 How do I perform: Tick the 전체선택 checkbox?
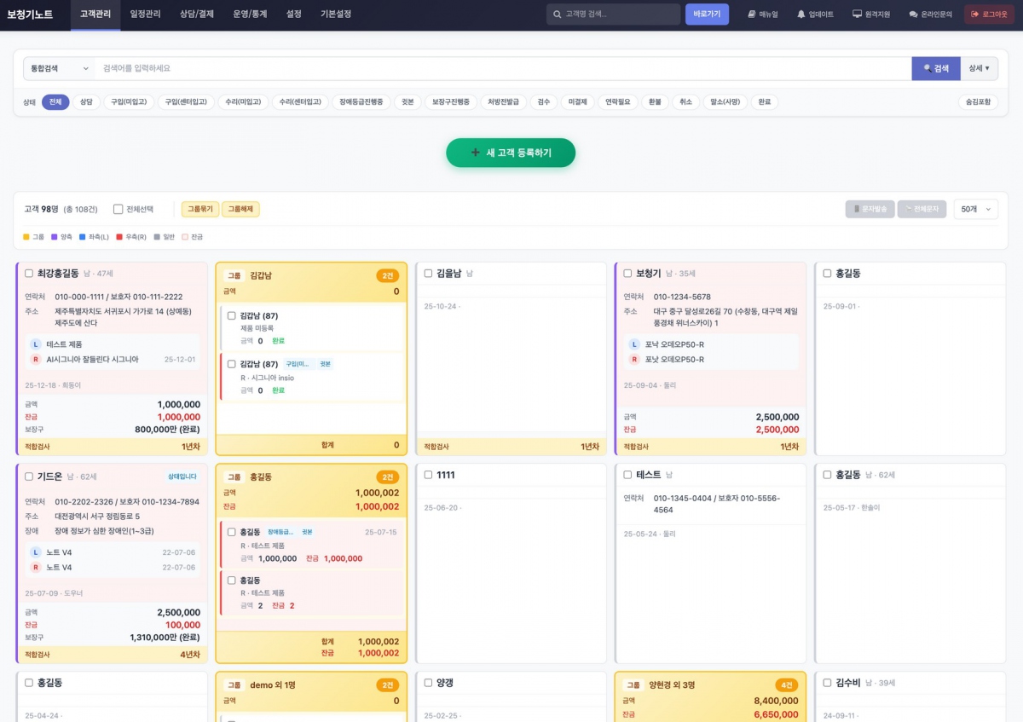[118, 209]
